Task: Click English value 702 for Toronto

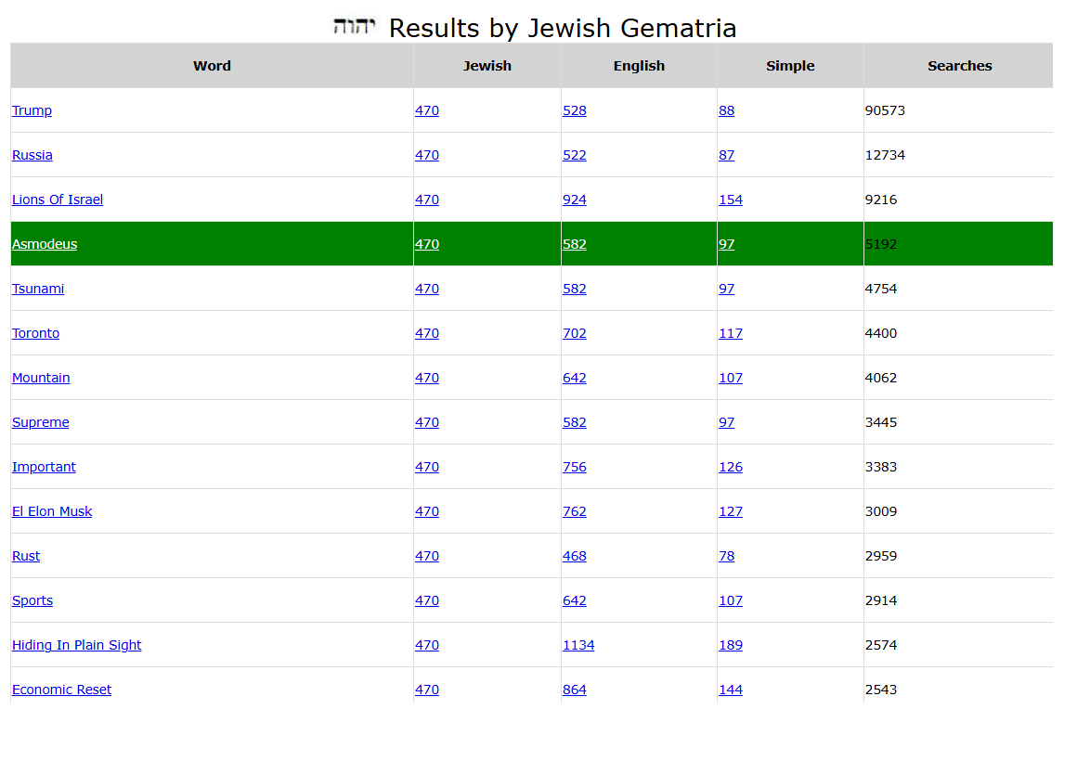Action: 575,334
